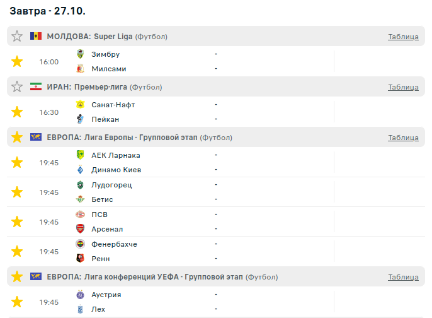The height and width of the screenshot is (318, 432).
Task: Click the Moldova flag icon
Action: tap(36, 37)
